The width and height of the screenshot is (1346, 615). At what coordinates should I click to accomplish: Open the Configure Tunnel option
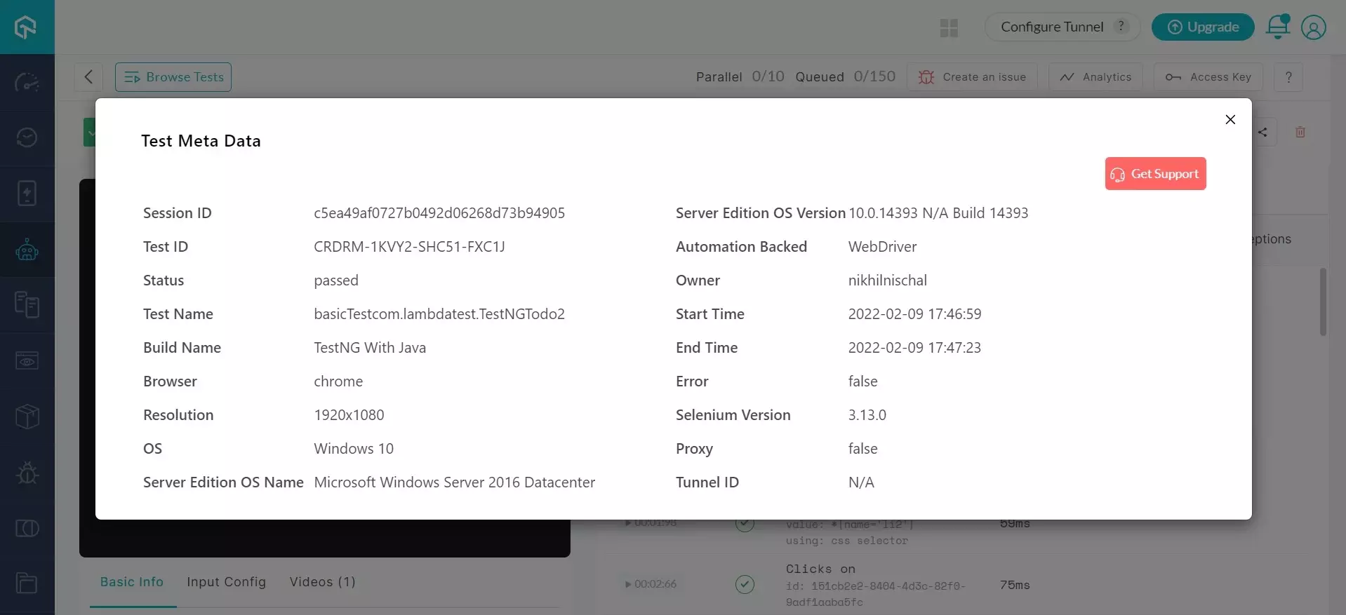point(1051,27)
